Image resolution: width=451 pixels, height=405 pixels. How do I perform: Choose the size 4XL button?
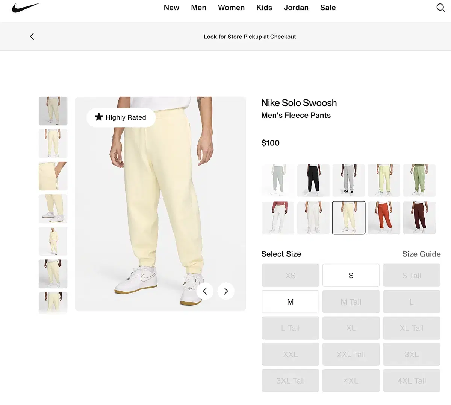tap(351, 381)
